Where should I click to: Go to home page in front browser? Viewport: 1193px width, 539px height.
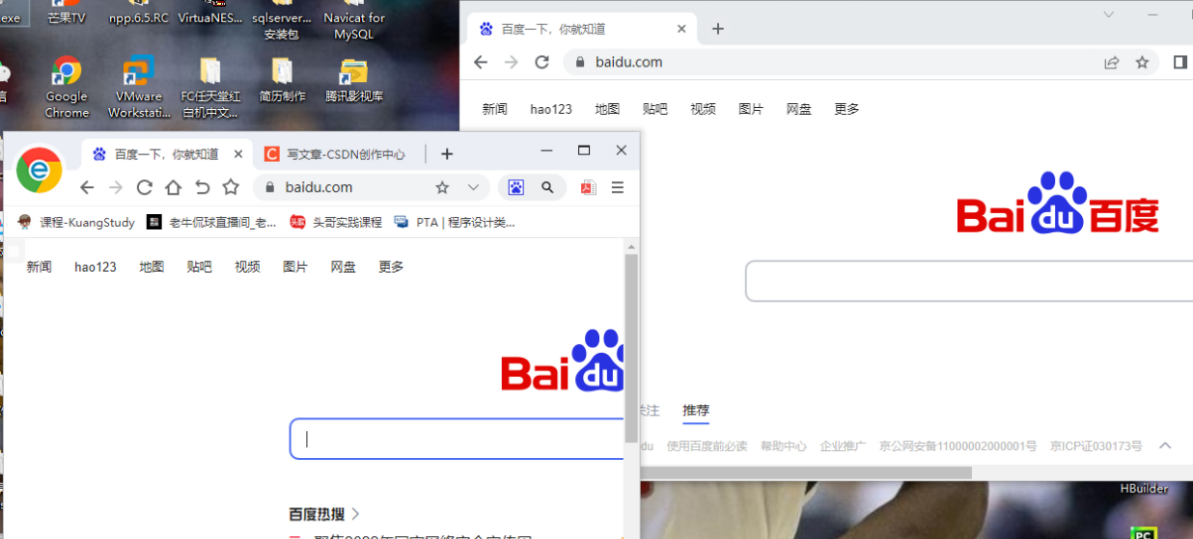pyautogui.click(x=173, y=187)
